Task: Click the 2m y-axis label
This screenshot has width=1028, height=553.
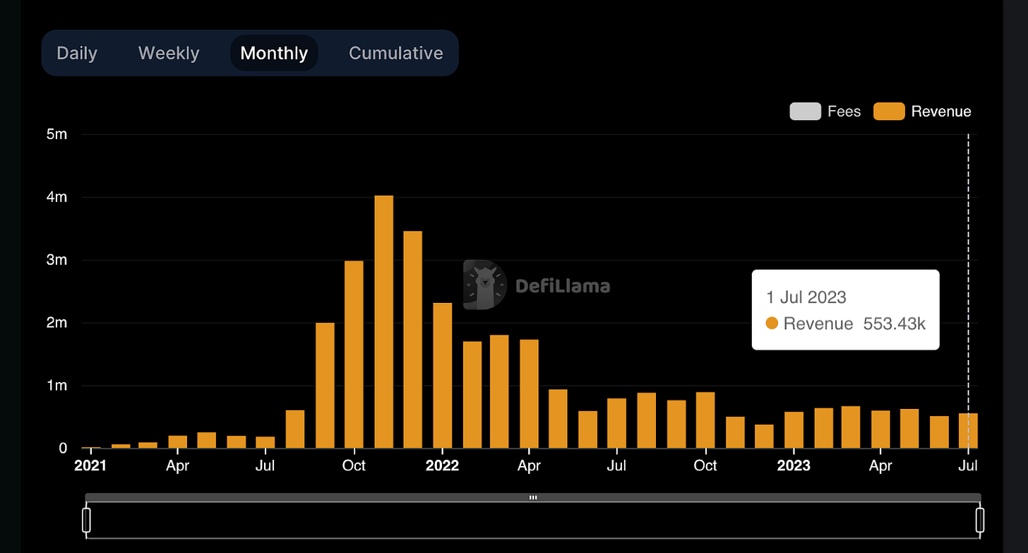Action: pyautogui.click(x=56, y=323)
